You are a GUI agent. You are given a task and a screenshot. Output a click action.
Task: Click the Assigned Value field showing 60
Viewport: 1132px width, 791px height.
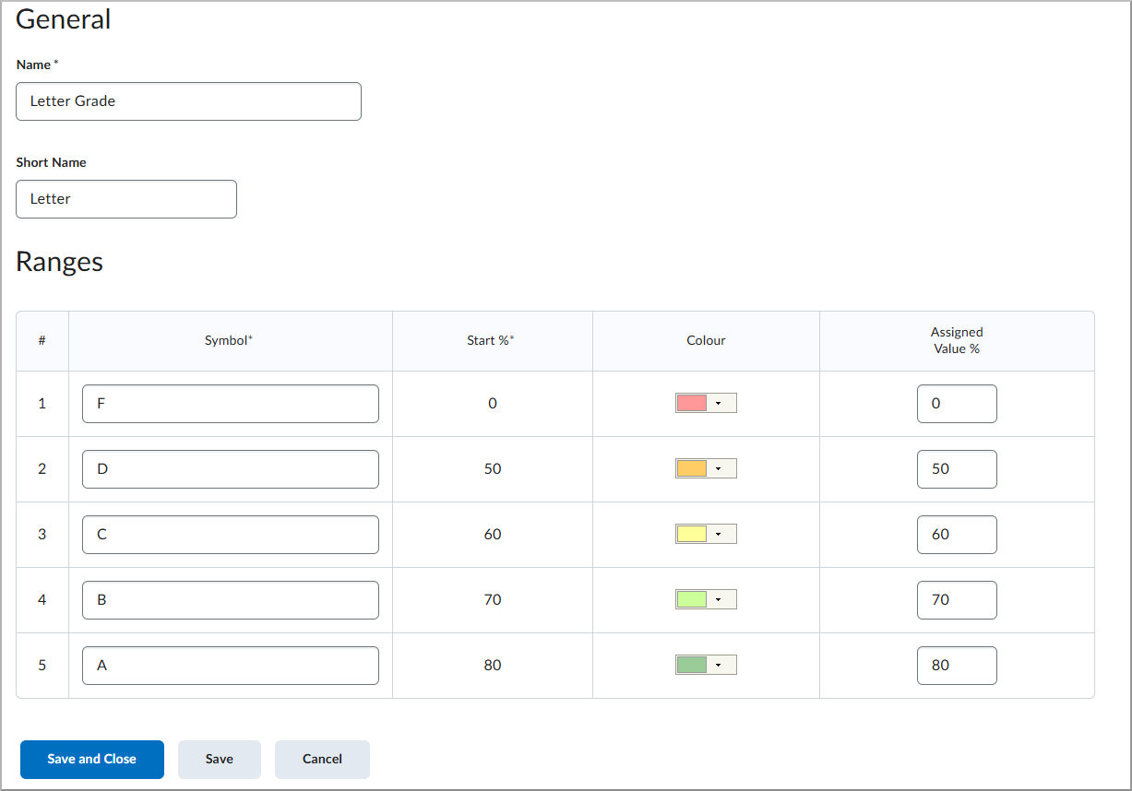click(x=957, y=535)
